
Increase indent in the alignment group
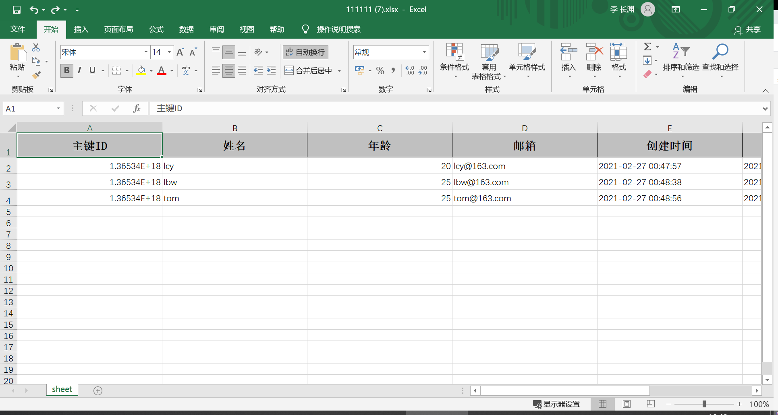tap(271, 70)
